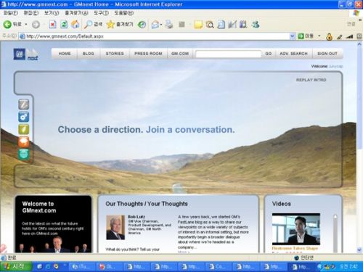Click SIGN OUT in navigation bar
The width and height of the screenshot is (363, 272).
(327, 54)
